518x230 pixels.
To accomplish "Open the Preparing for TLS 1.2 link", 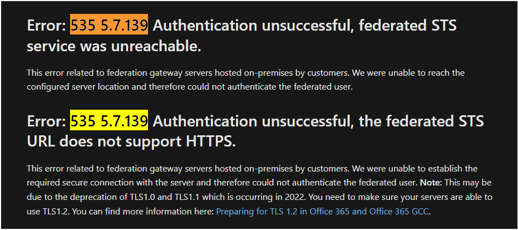I will tap(322, 212).
